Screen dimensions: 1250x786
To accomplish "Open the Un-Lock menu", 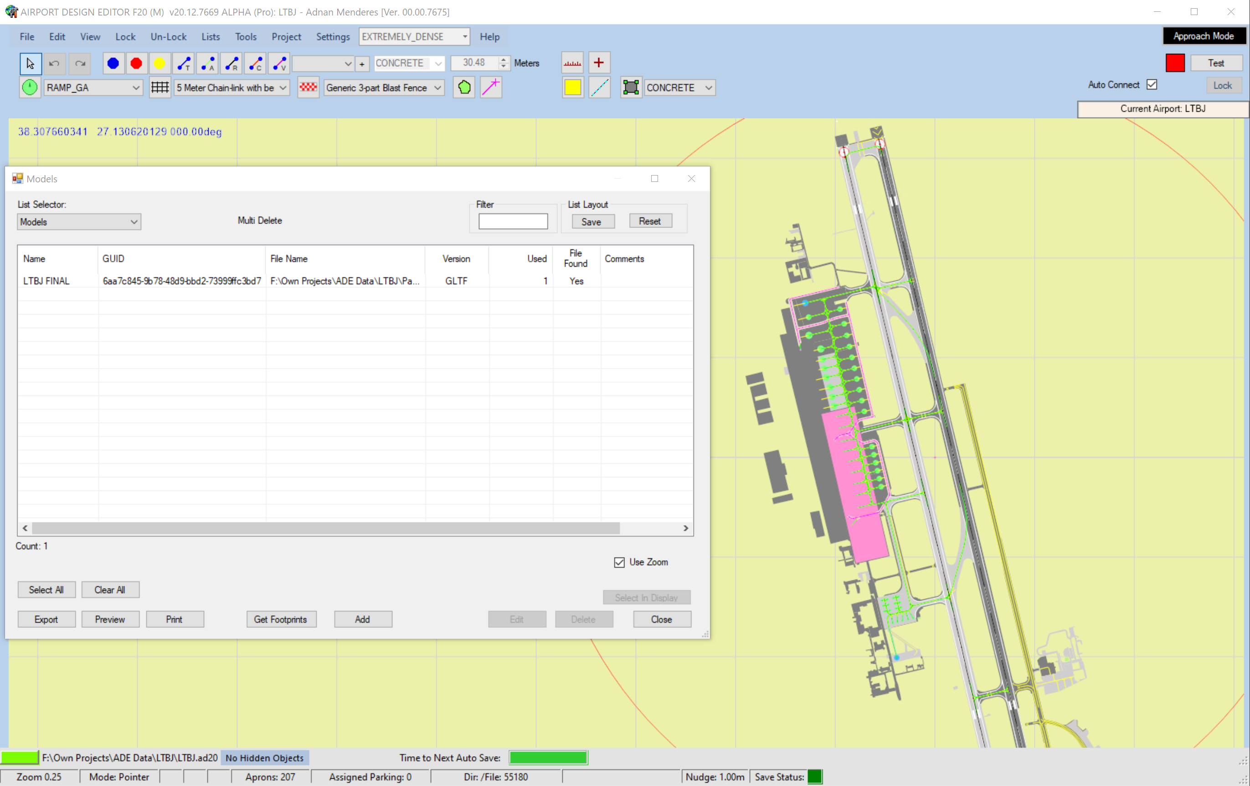I will click(168, 37).
